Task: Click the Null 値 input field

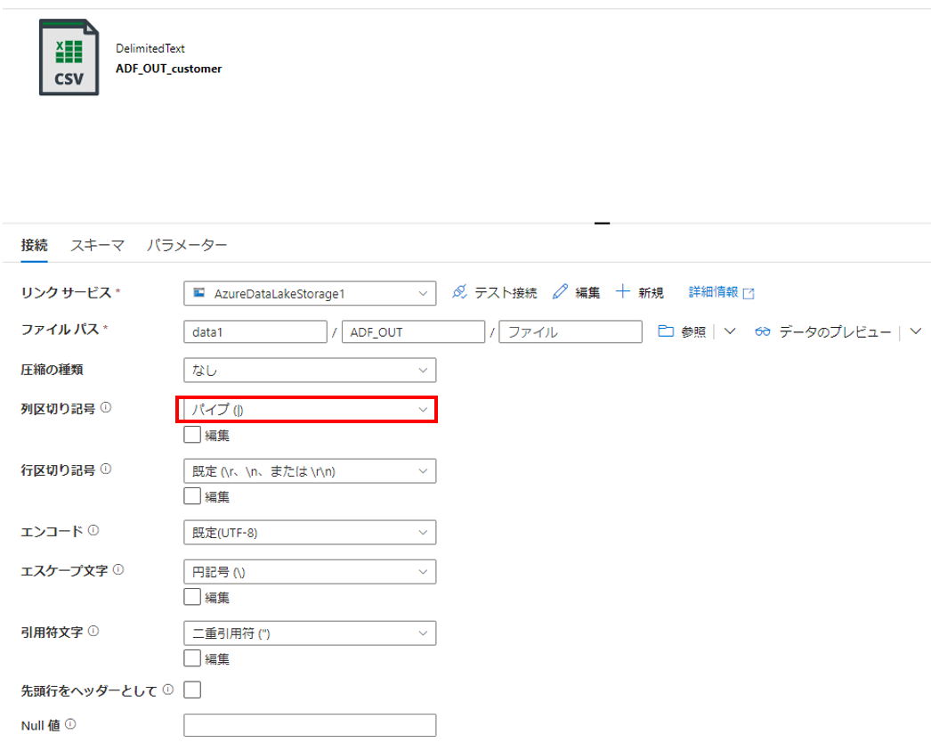Action: click(310, 725)
